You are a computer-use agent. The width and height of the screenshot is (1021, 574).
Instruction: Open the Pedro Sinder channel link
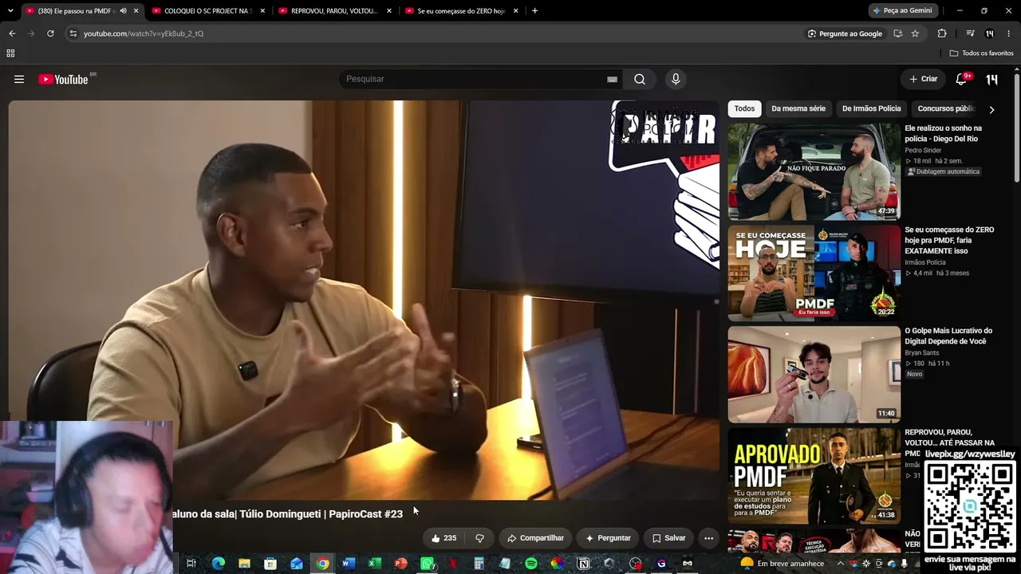(923, 150)
